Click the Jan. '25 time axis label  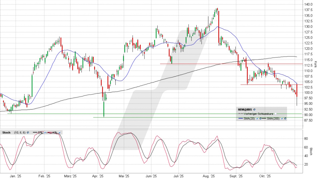tap(15, 175)
